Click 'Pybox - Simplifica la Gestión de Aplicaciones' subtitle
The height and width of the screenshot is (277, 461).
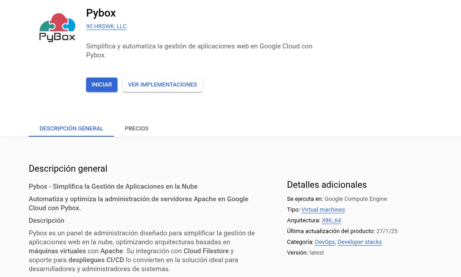click(113, 186)
